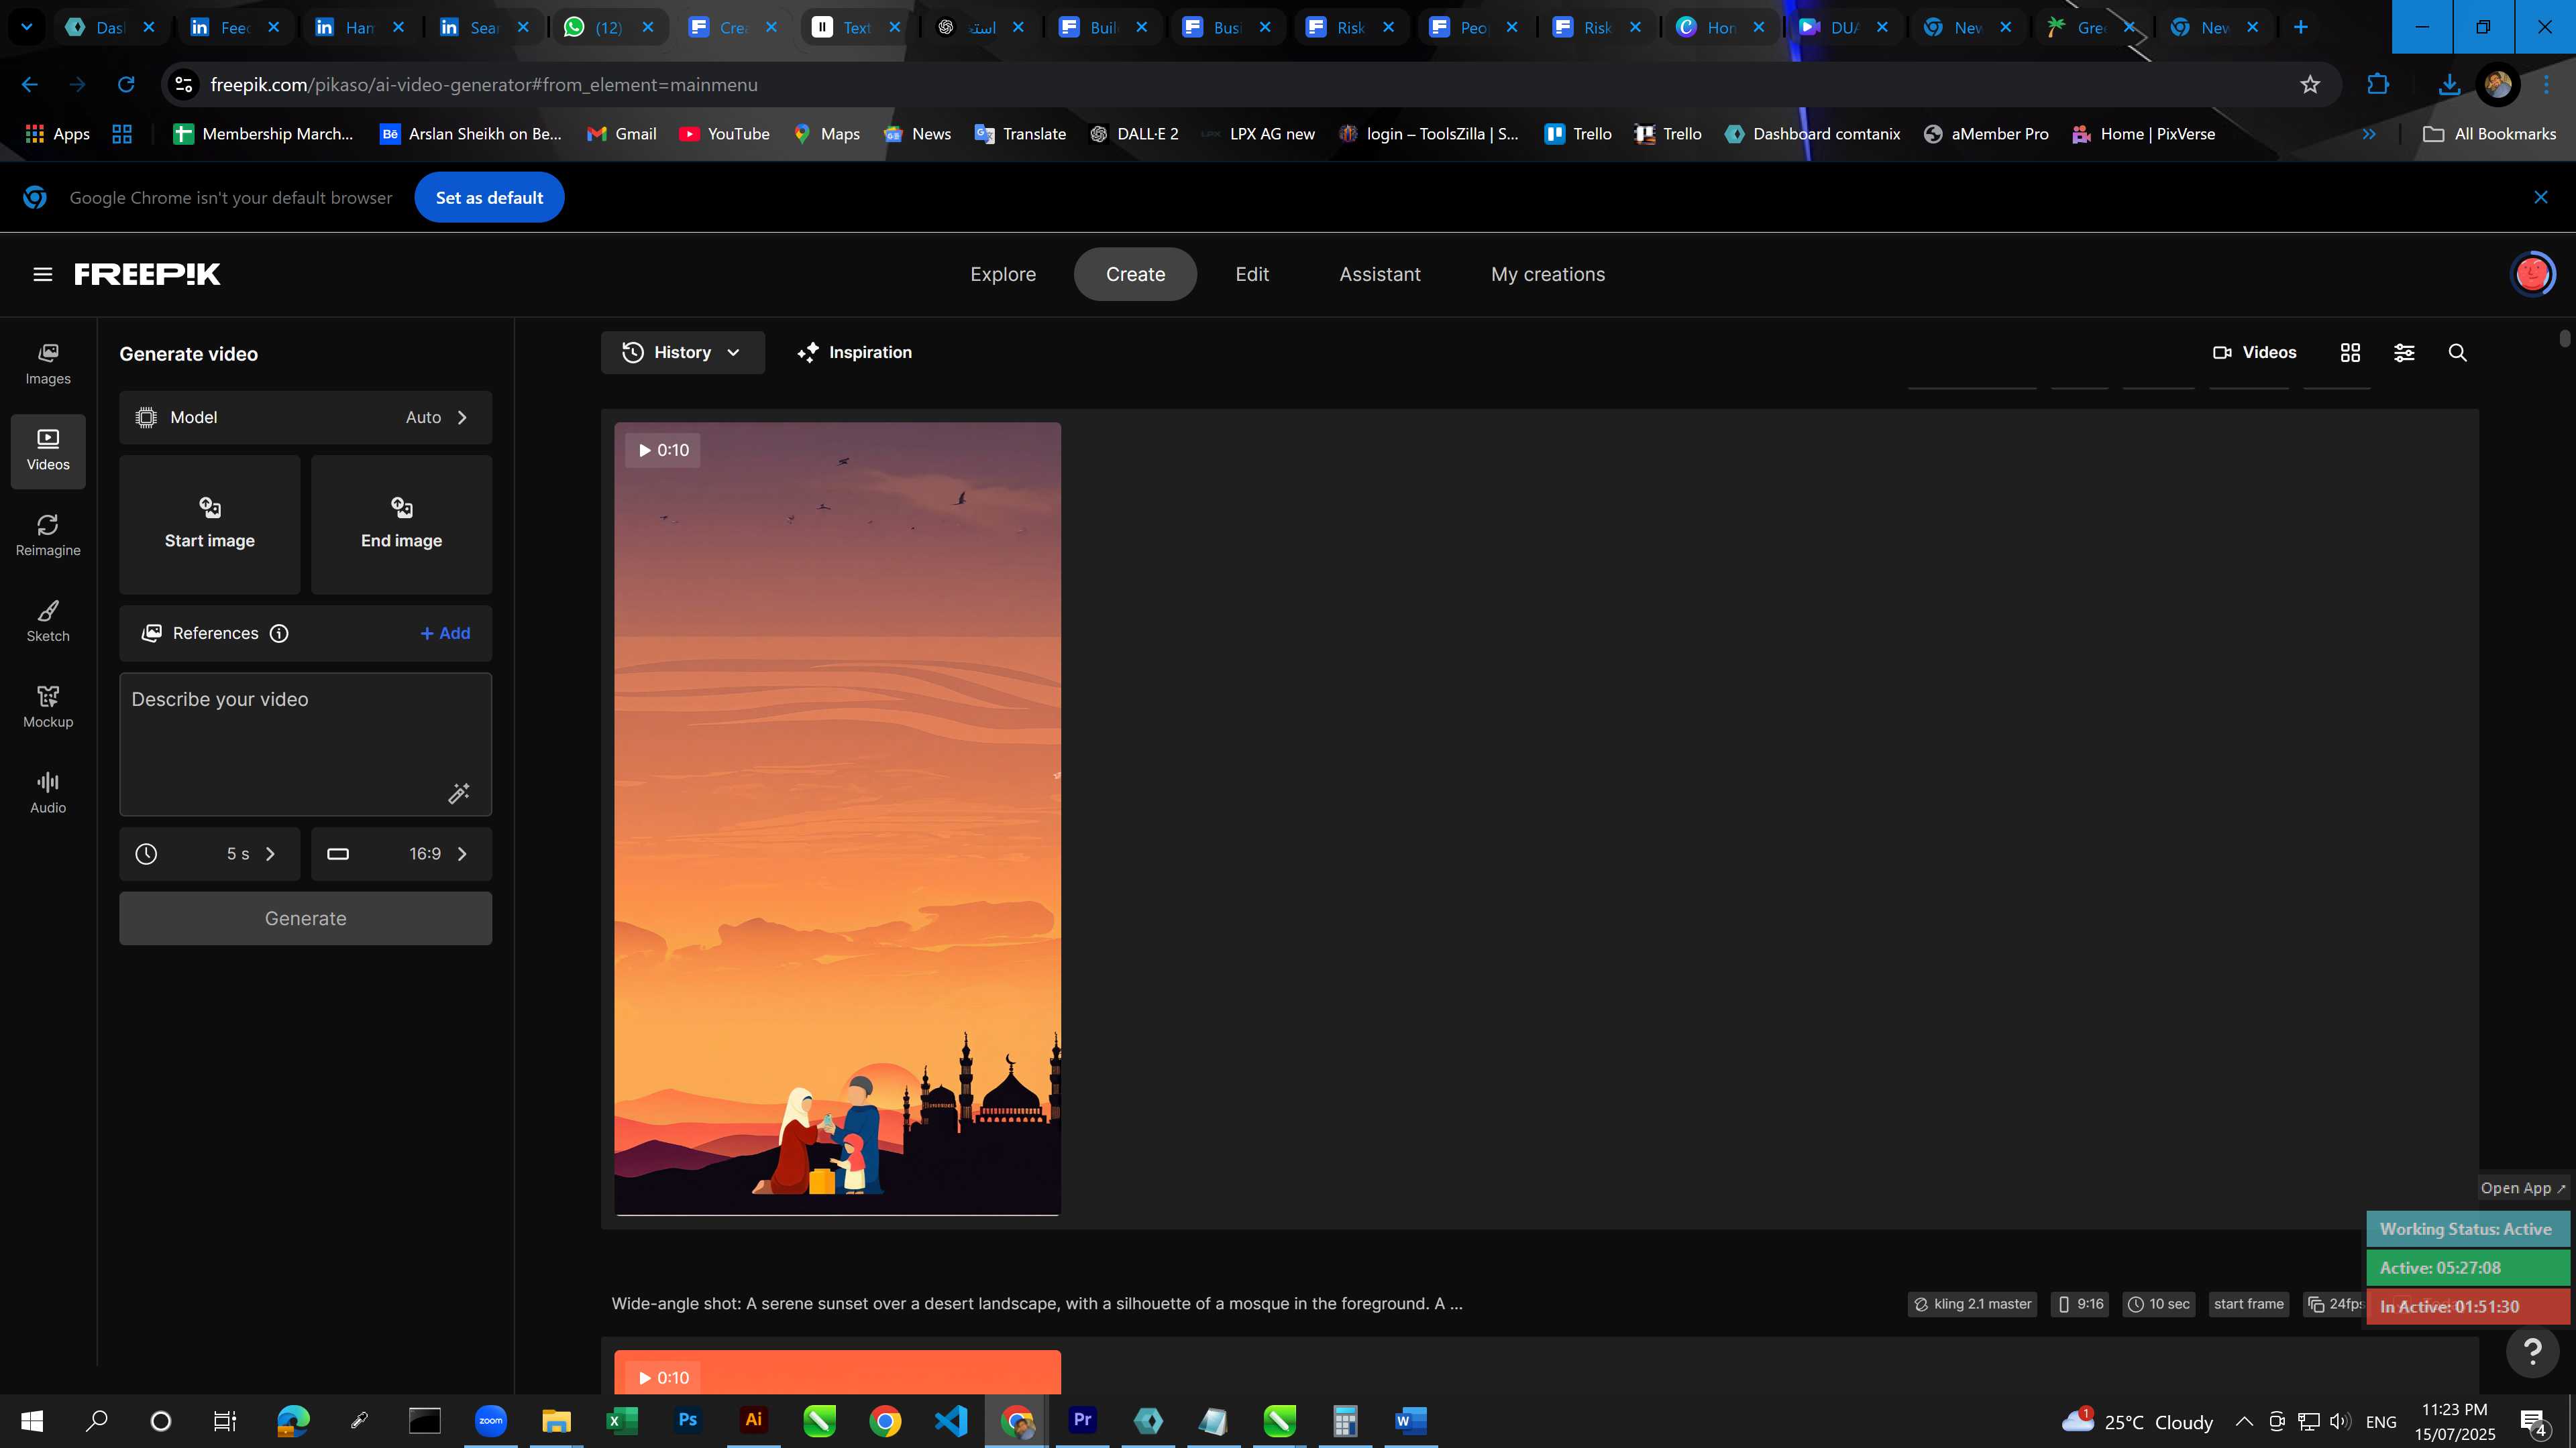This screenshot has height=1448, width=2576.
Task: Open the Videos type filter
Action: coord(2255,353)
